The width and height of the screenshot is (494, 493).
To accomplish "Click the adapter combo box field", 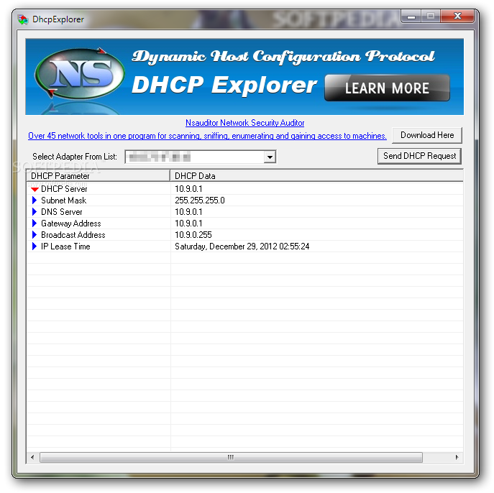I will 201,157.
